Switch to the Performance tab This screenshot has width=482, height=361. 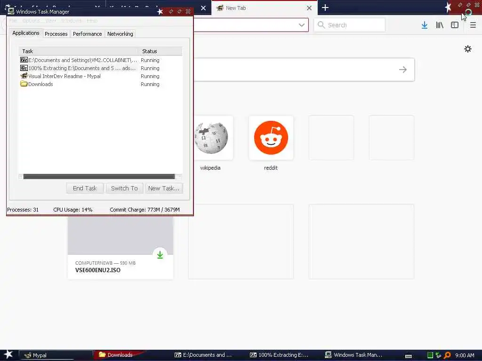(x=87, y=34)
